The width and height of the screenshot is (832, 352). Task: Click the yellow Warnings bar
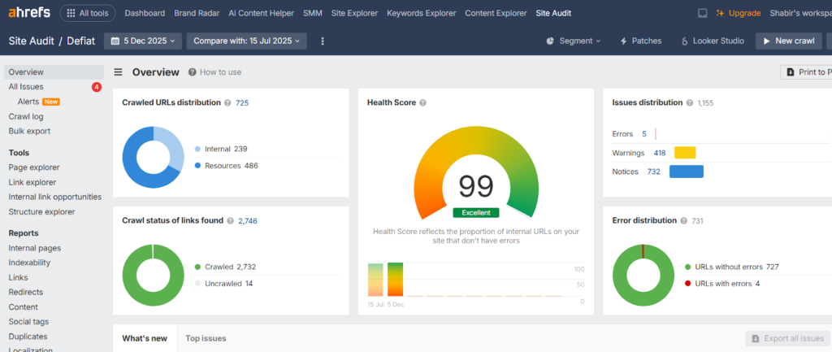[x=685, y=153]
